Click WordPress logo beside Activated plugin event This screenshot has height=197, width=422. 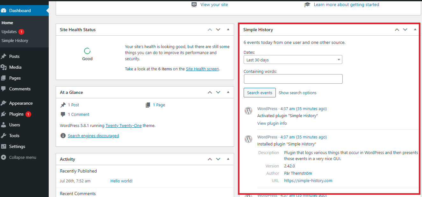click(x=248, y=111)
